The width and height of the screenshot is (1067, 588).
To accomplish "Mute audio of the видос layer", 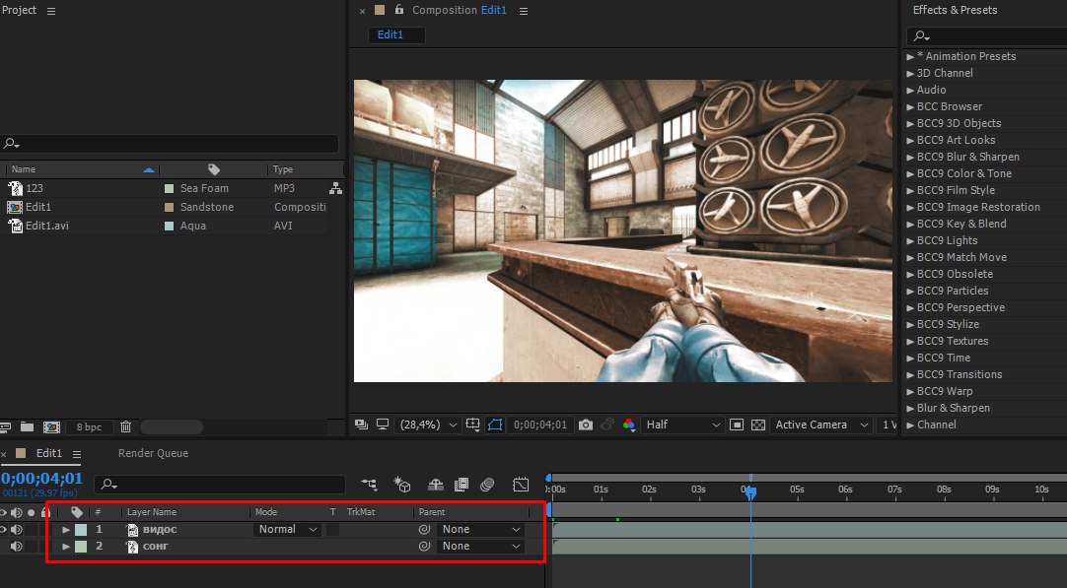I will click(17, 530).
